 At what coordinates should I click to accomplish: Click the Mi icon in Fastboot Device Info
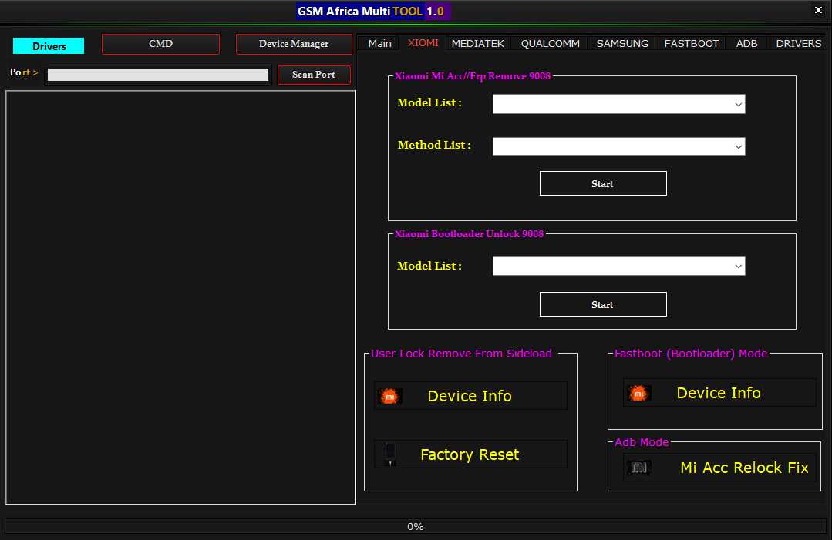[638, 392]
